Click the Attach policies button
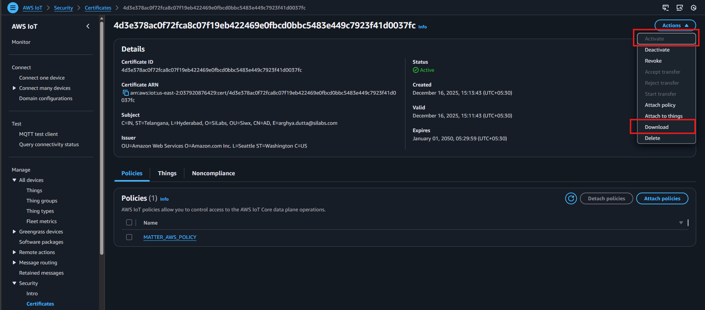 [662, 198]
